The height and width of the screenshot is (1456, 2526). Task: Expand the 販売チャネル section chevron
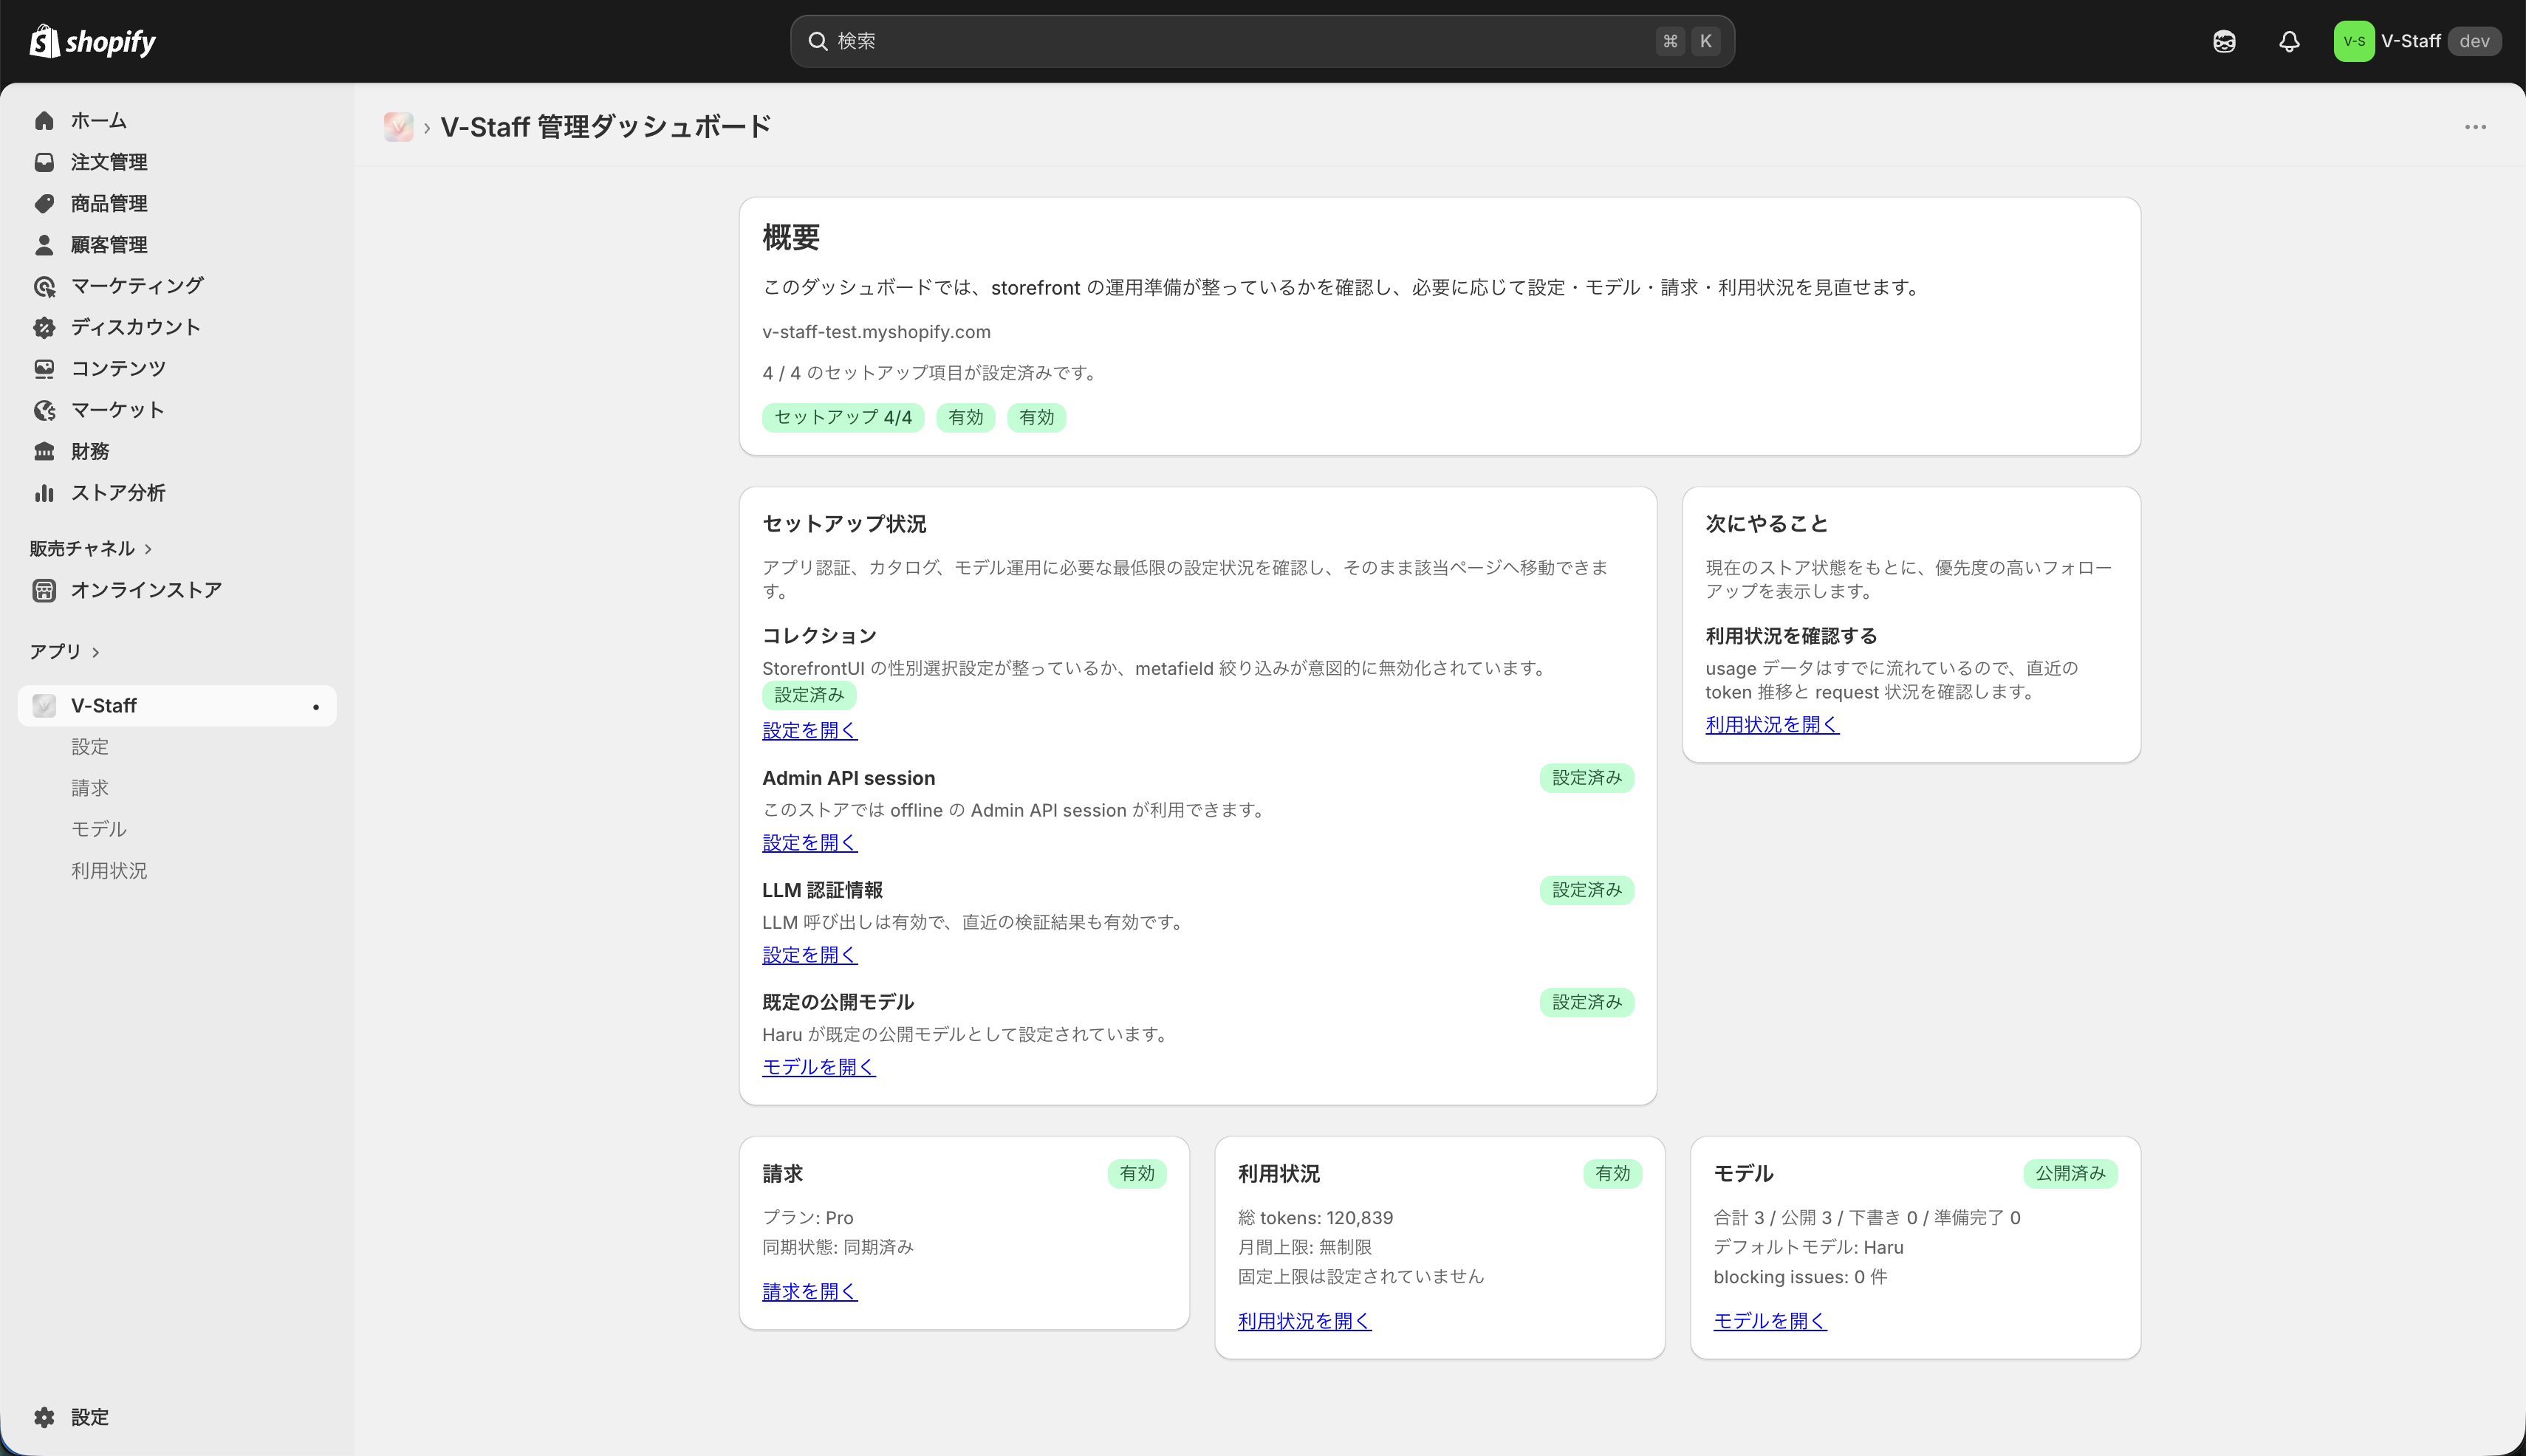[149, 549]
